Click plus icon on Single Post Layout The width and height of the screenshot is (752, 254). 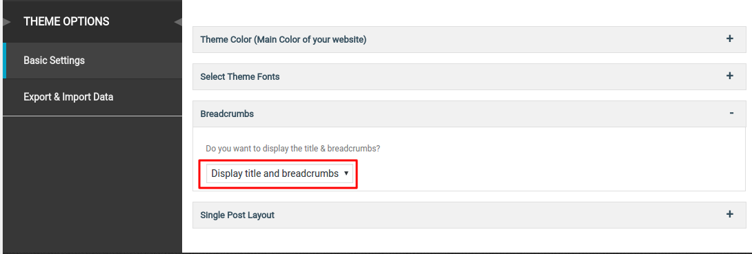pos(729,214)
